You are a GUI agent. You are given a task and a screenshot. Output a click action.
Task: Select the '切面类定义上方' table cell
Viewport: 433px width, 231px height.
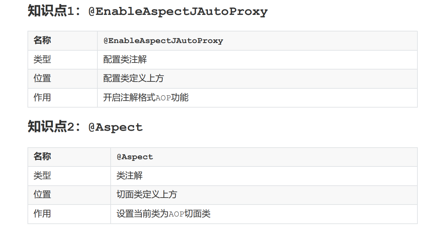coord(147,195)
